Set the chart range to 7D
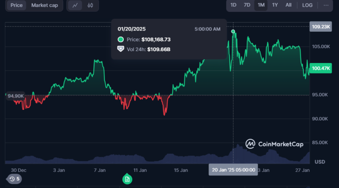The height and width of the screenshot is (188, 339). (247, 5)
